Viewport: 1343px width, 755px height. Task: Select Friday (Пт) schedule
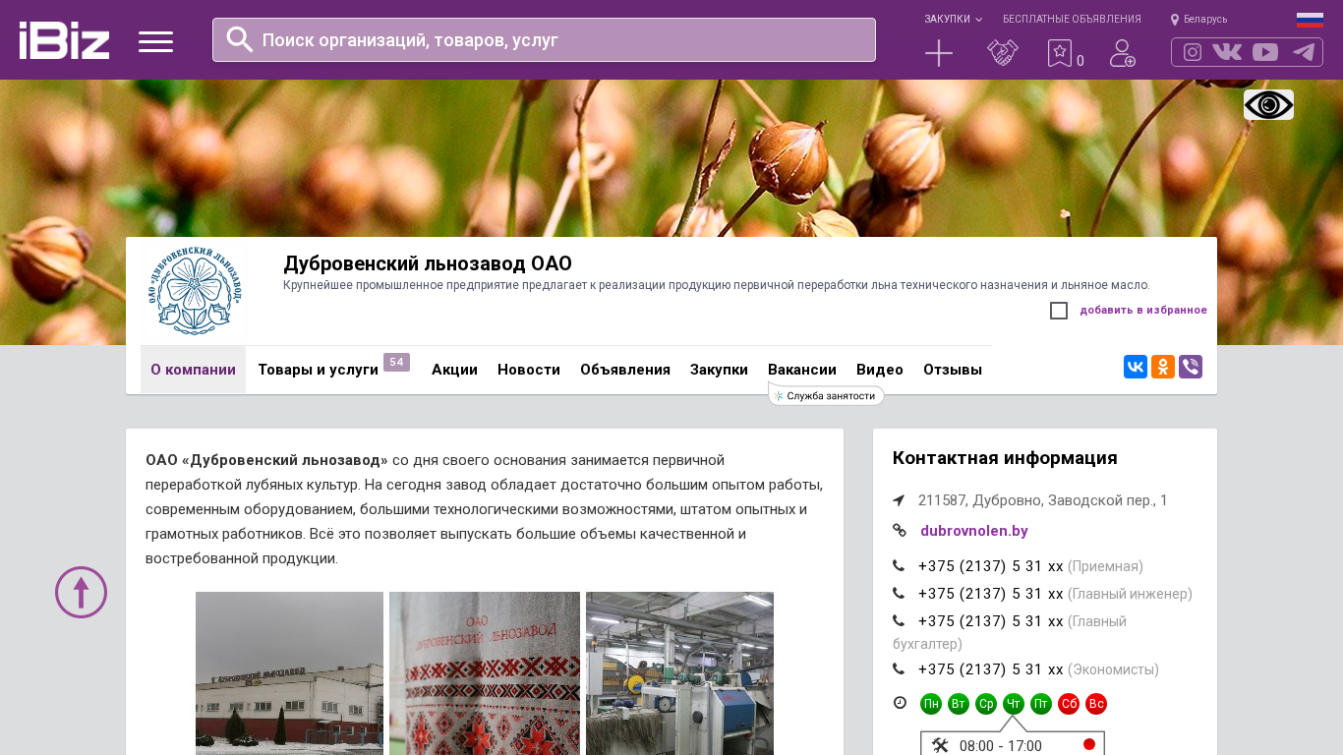pos(1041,704)
